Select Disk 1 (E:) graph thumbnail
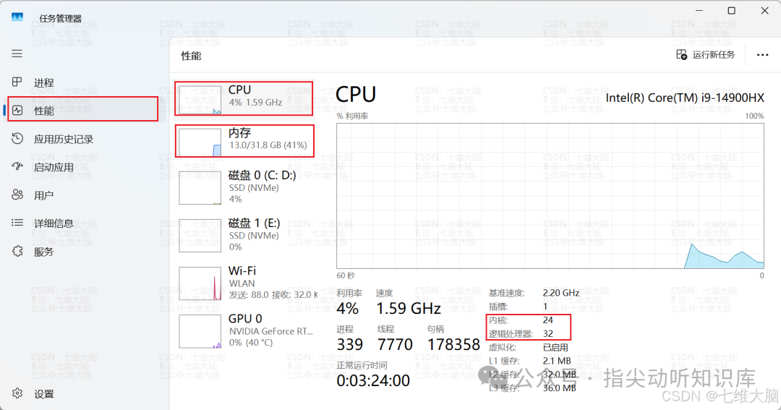Viewport: 781px width, 410px height. (x=200, y=236)
